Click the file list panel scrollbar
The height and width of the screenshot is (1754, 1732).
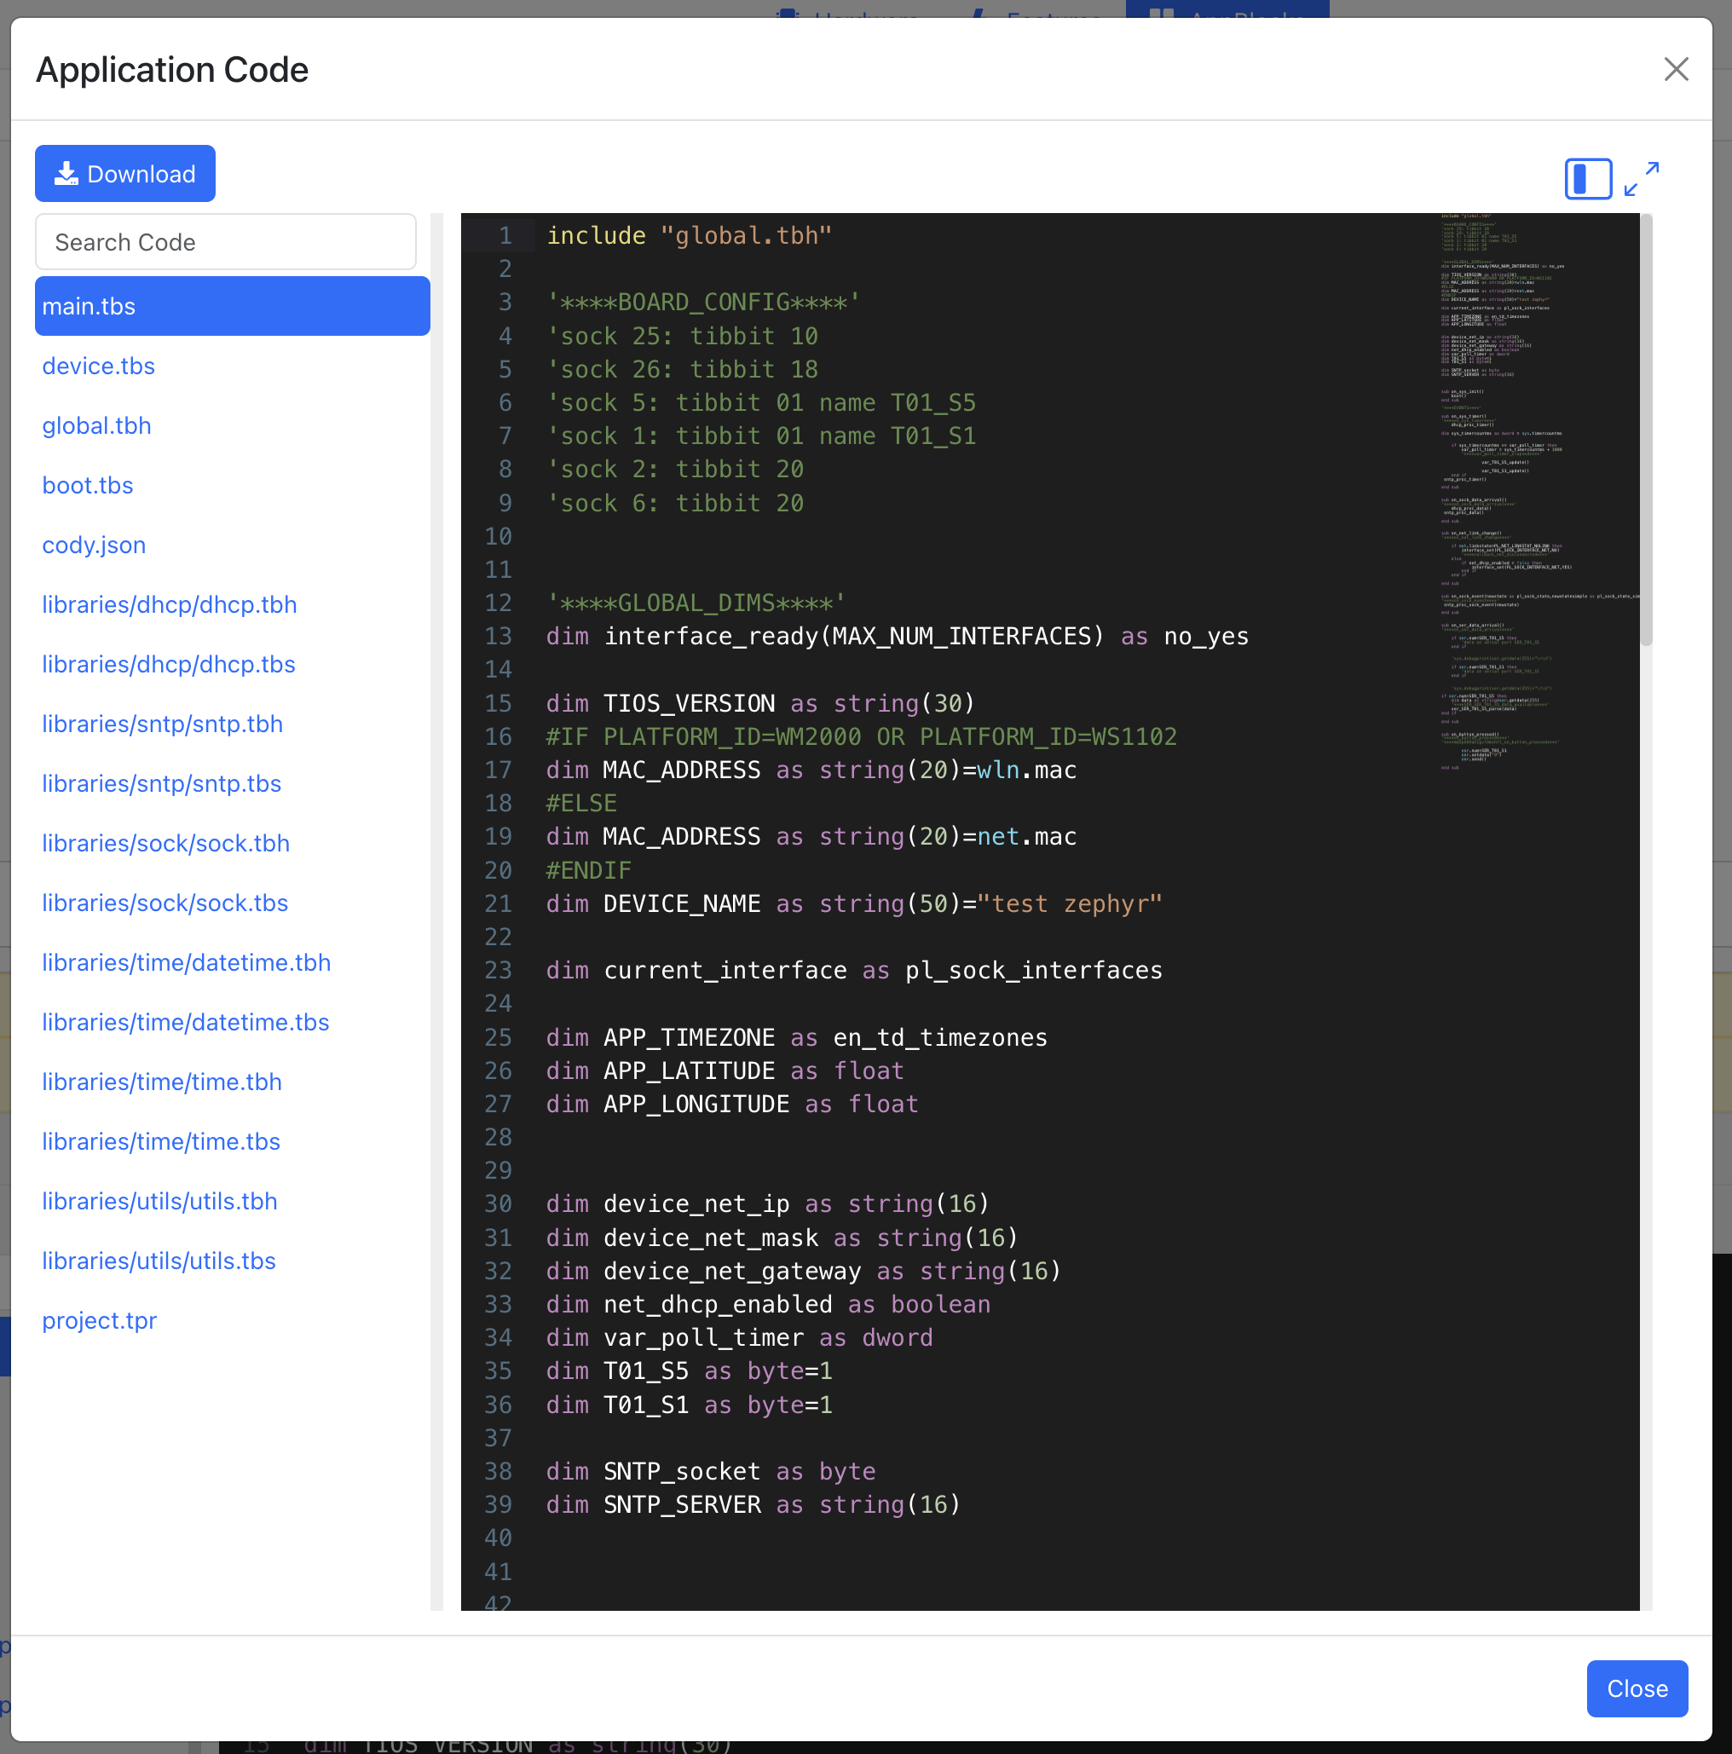(436, 911)
